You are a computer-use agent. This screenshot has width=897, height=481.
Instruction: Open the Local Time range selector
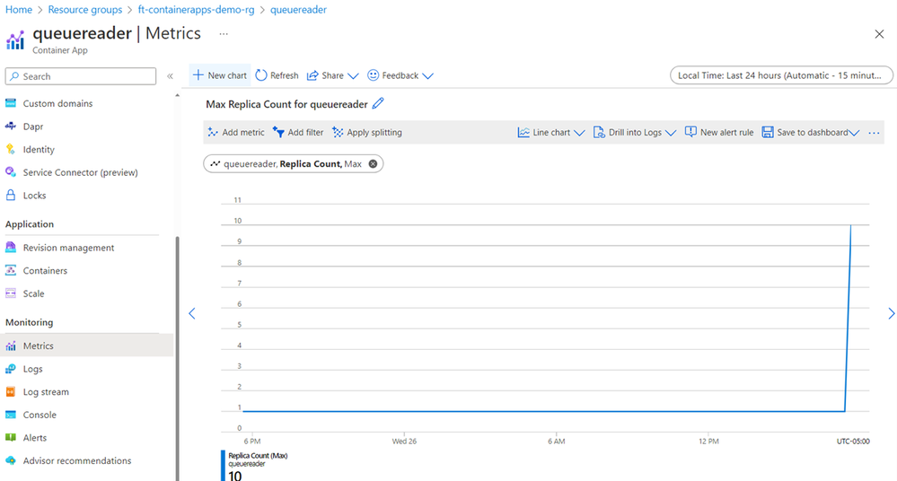(781, 75)
